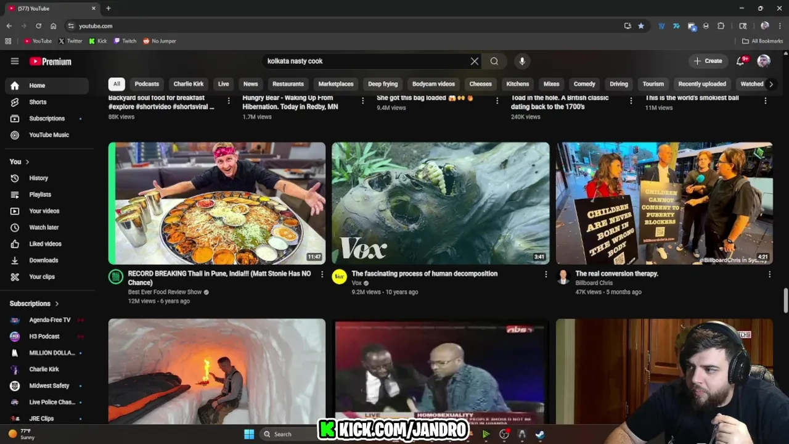Open the JRE Clips subscription

(46, 419)
